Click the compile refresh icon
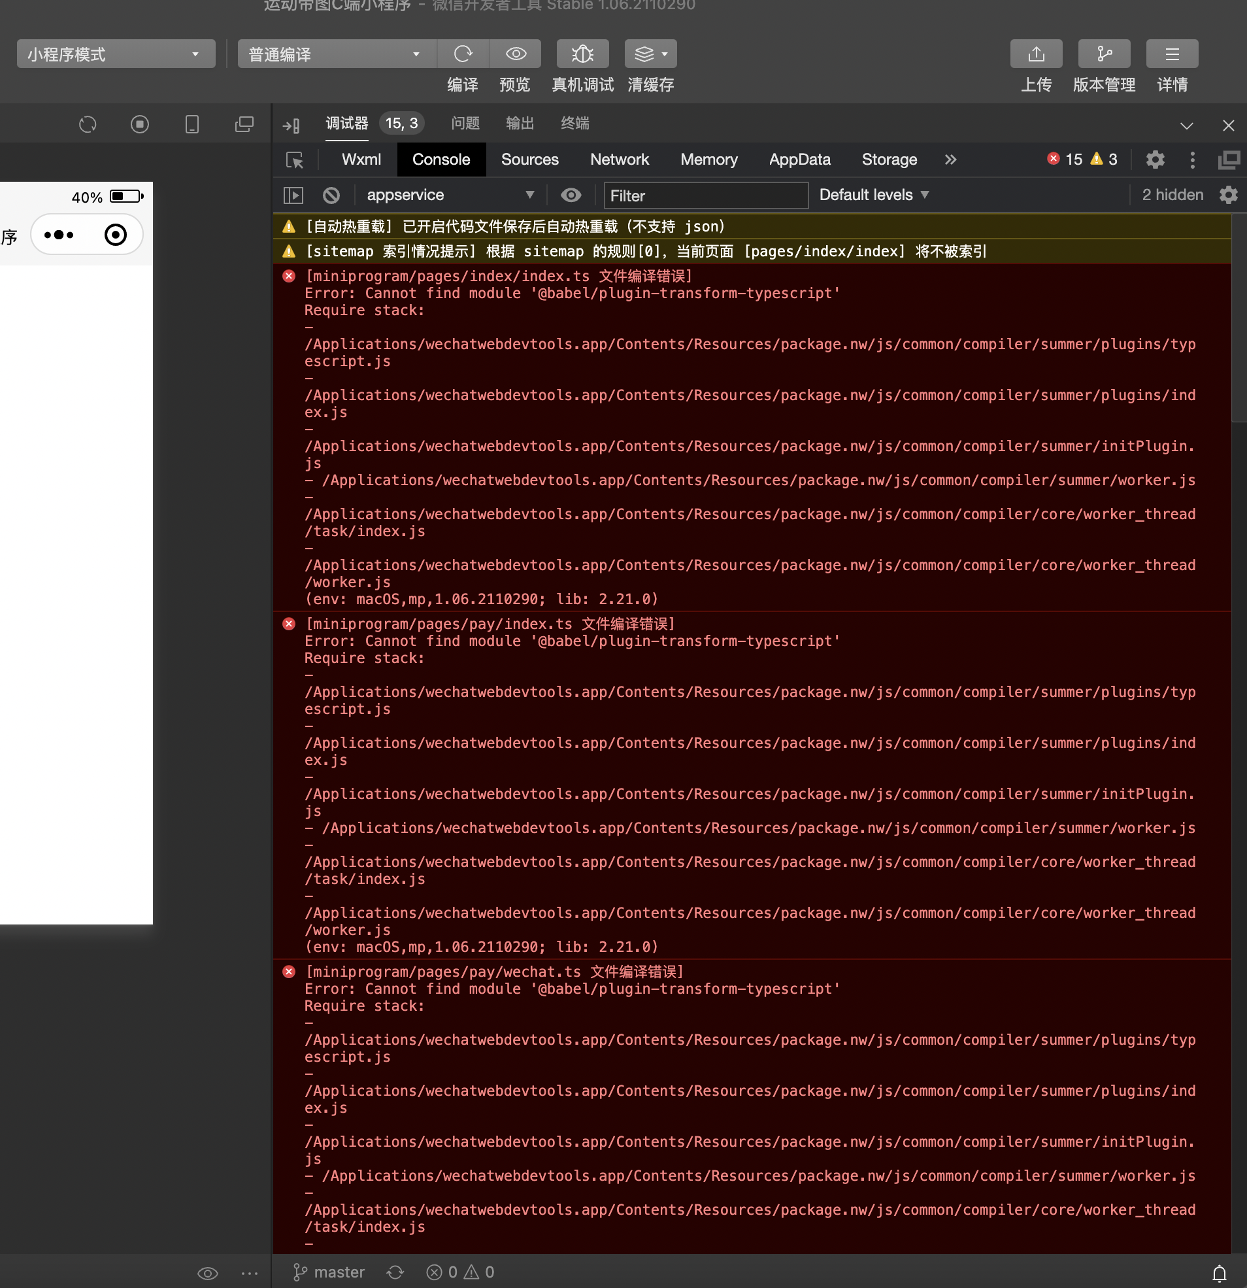This screenshot has height=1288, width=1247. (463, 54)
